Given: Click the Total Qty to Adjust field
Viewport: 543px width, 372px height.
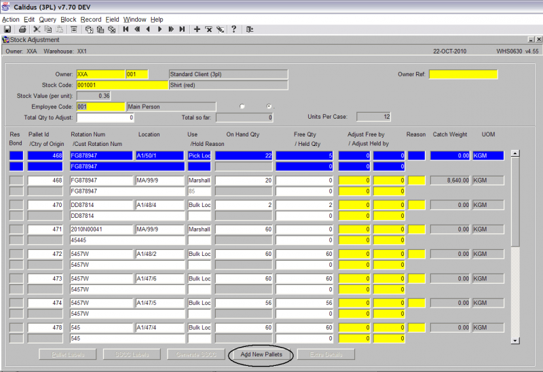Looking at the screenshot, I should pos(105,117).
